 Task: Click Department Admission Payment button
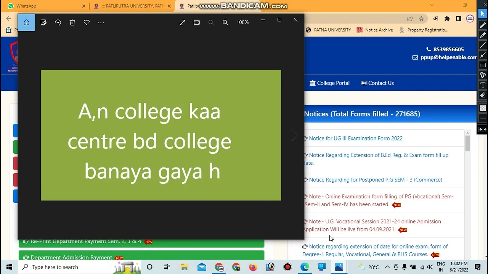click(141, 256)
